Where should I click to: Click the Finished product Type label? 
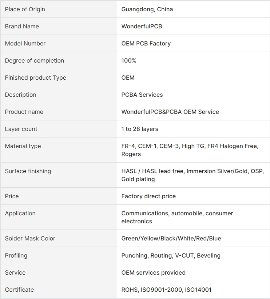[36, 77]
